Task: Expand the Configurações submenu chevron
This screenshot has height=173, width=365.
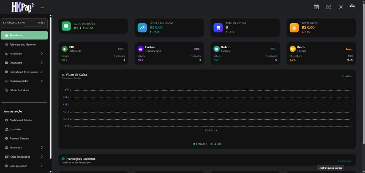Action: 42,166
